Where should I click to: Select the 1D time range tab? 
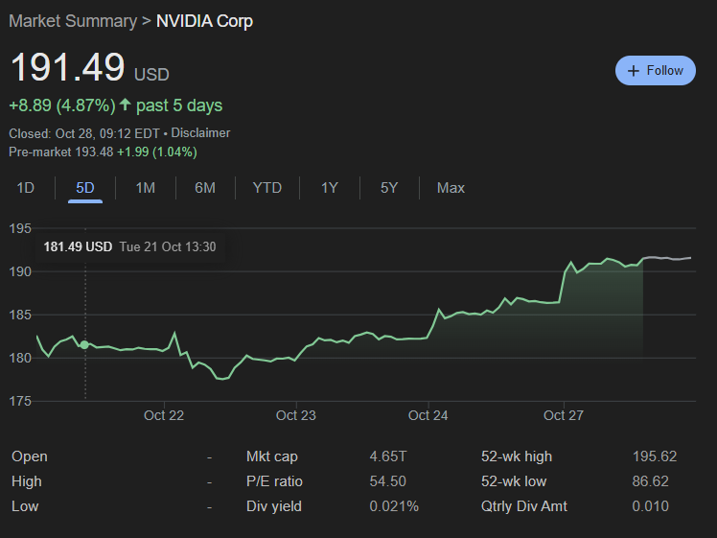(26, 188)
